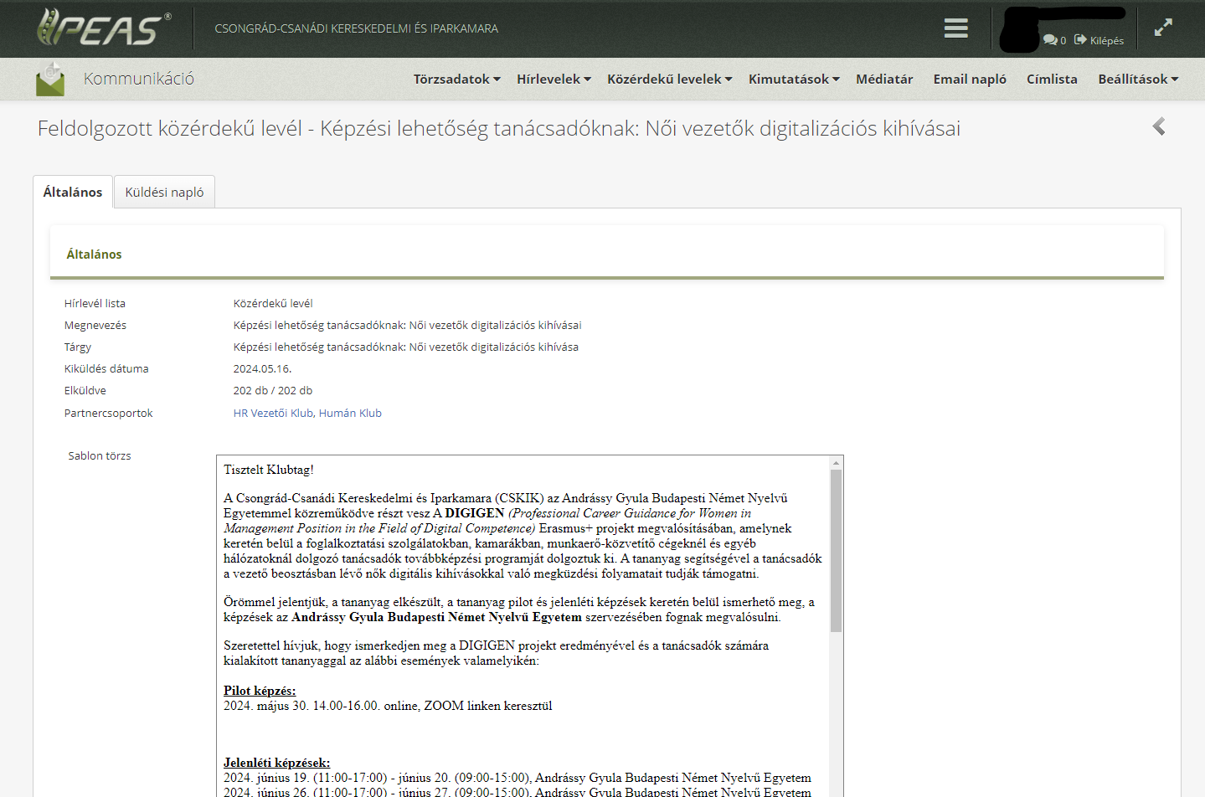Click the scrollbar up arrow in message box

(x=836, y=462)
